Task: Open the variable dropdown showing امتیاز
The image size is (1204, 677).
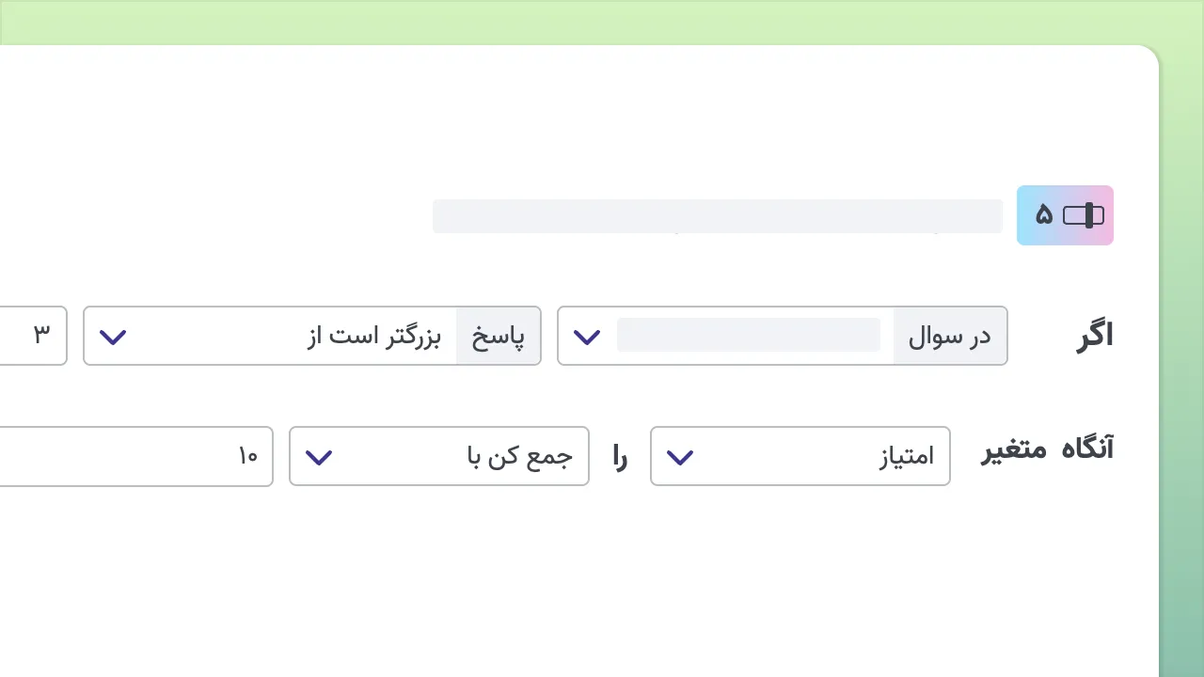Action: [800, 456]
